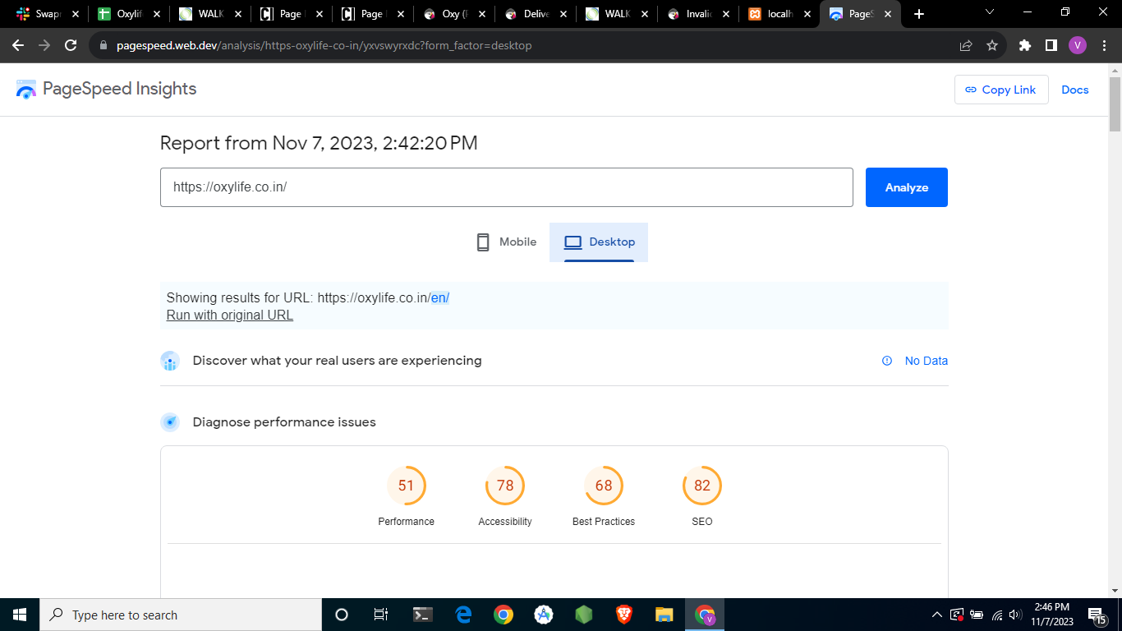The height and width of the screenshot is (631, 1122).
Task: Open the taskbar clock and date
Action: [1052, 615]
